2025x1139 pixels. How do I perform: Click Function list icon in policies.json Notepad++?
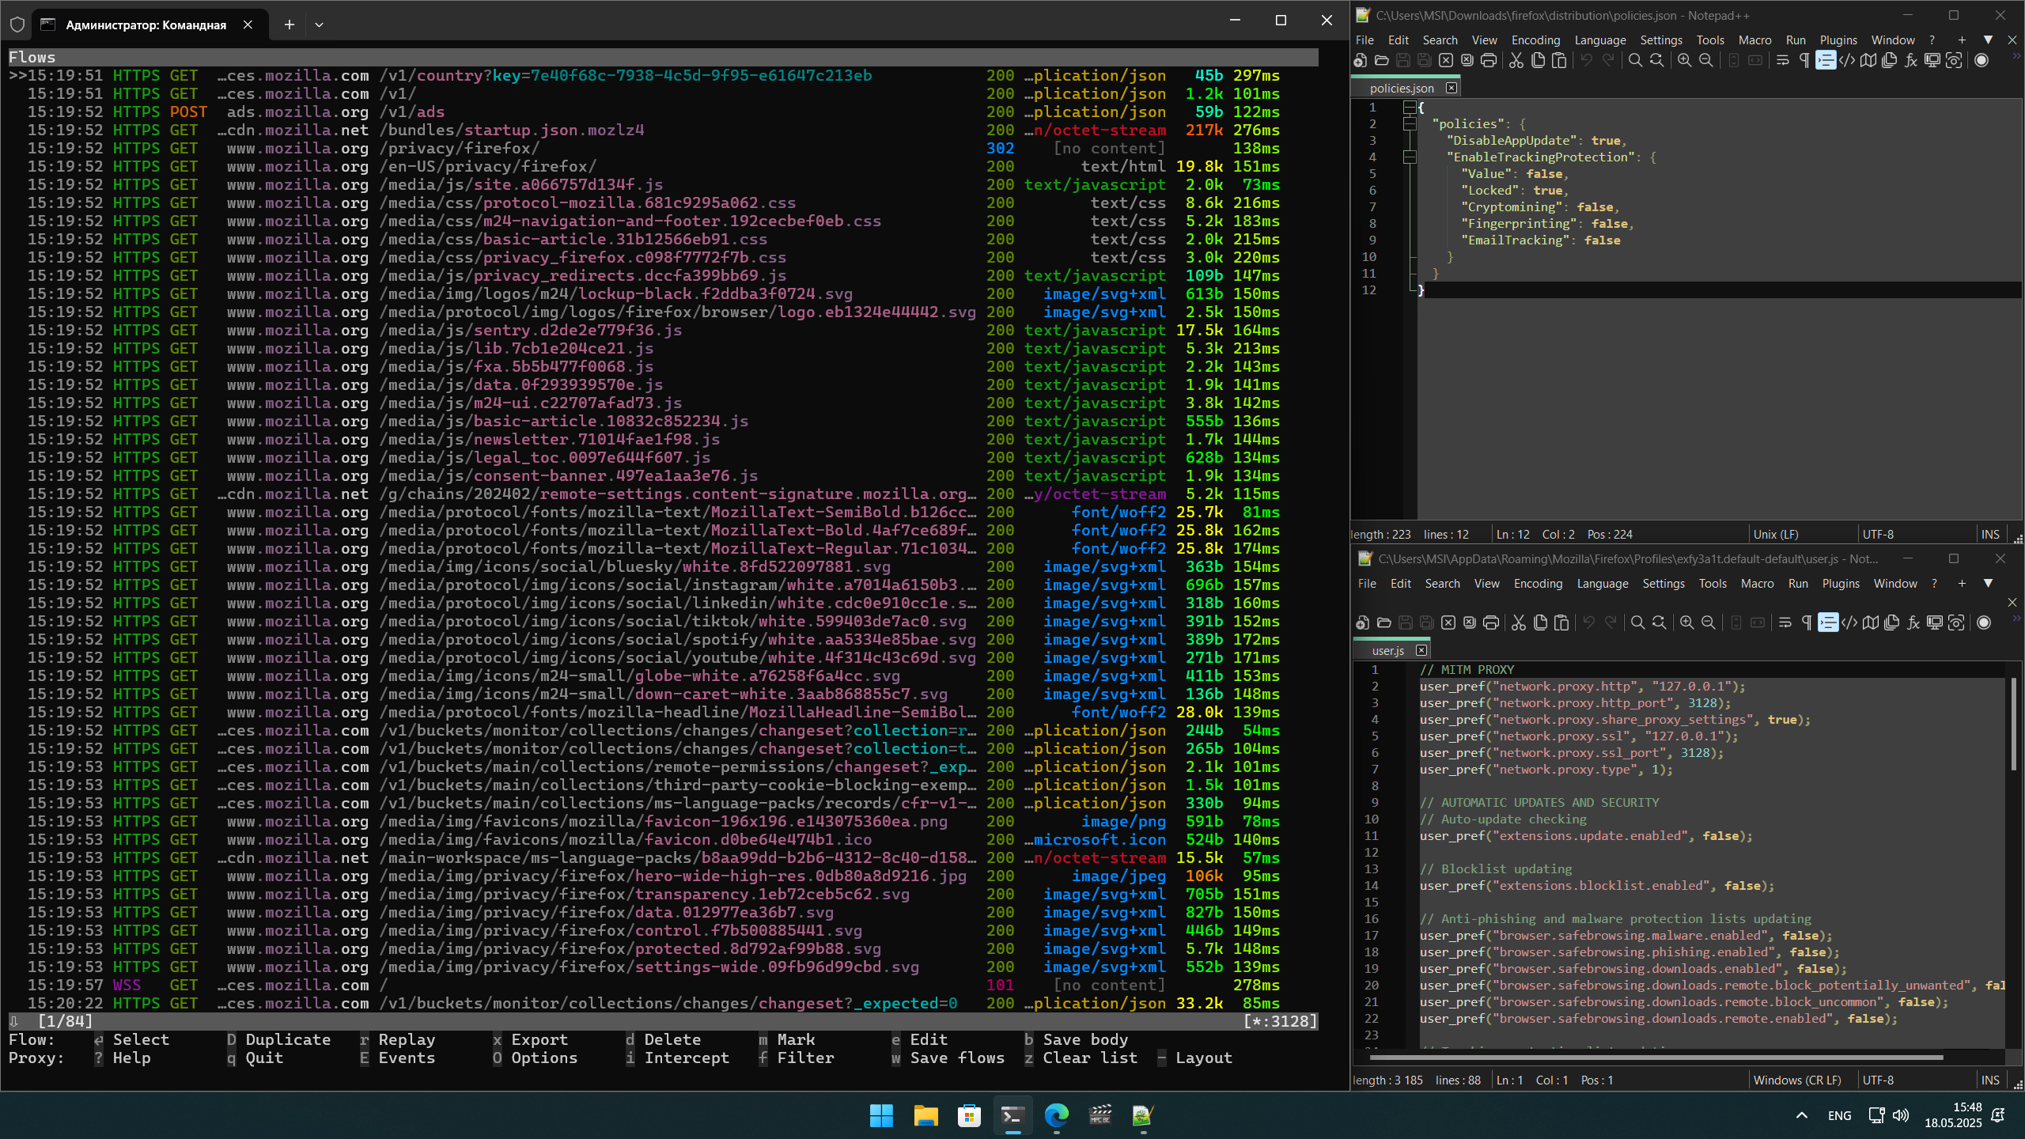(x=1911, y=61)
